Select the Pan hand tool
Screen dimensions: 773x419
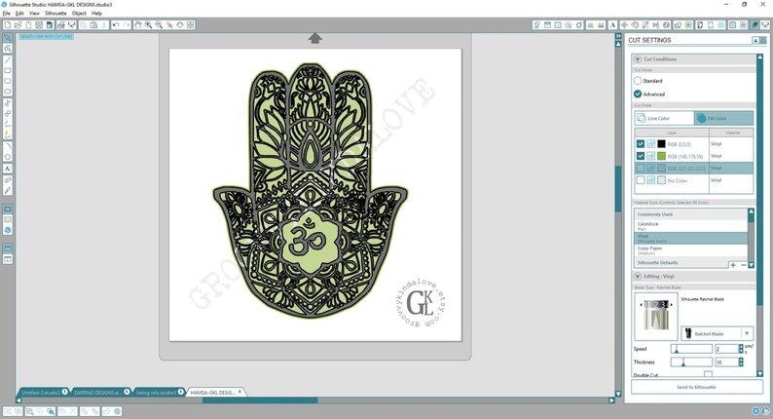[x=138, y=24]
